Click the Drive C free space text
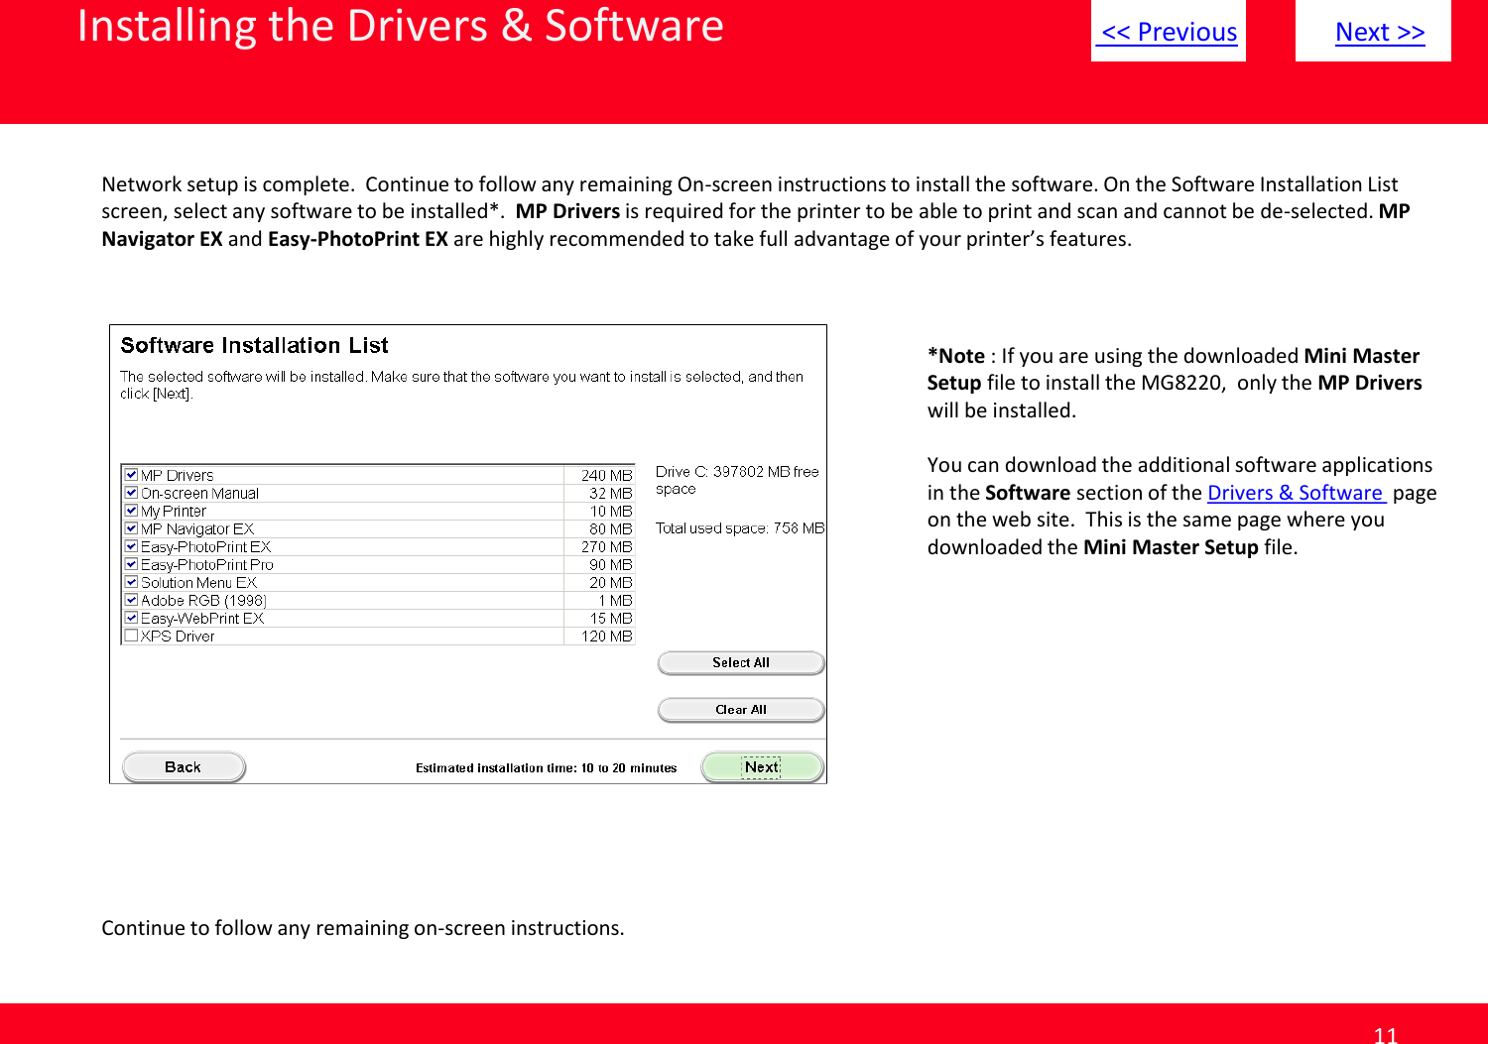 737,480
